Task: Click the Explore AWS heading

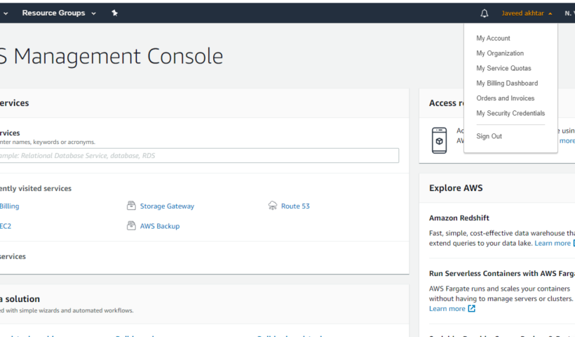Action: coord(456,188)
